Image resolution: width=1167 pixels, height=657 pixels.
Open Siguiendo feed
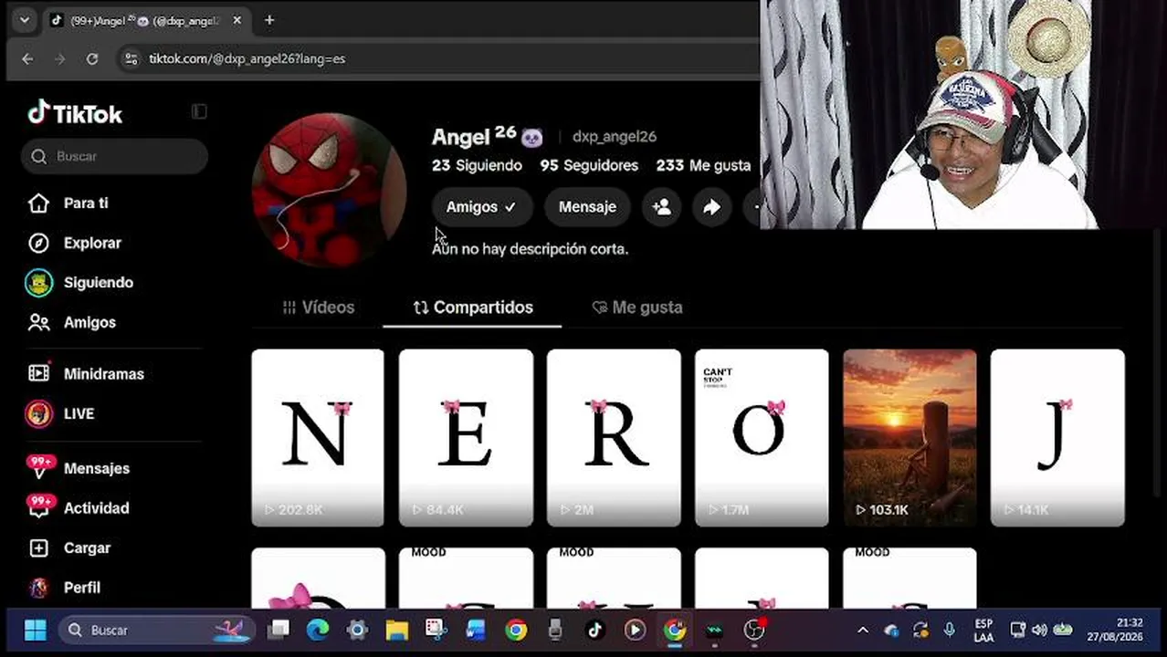[99, 283]
